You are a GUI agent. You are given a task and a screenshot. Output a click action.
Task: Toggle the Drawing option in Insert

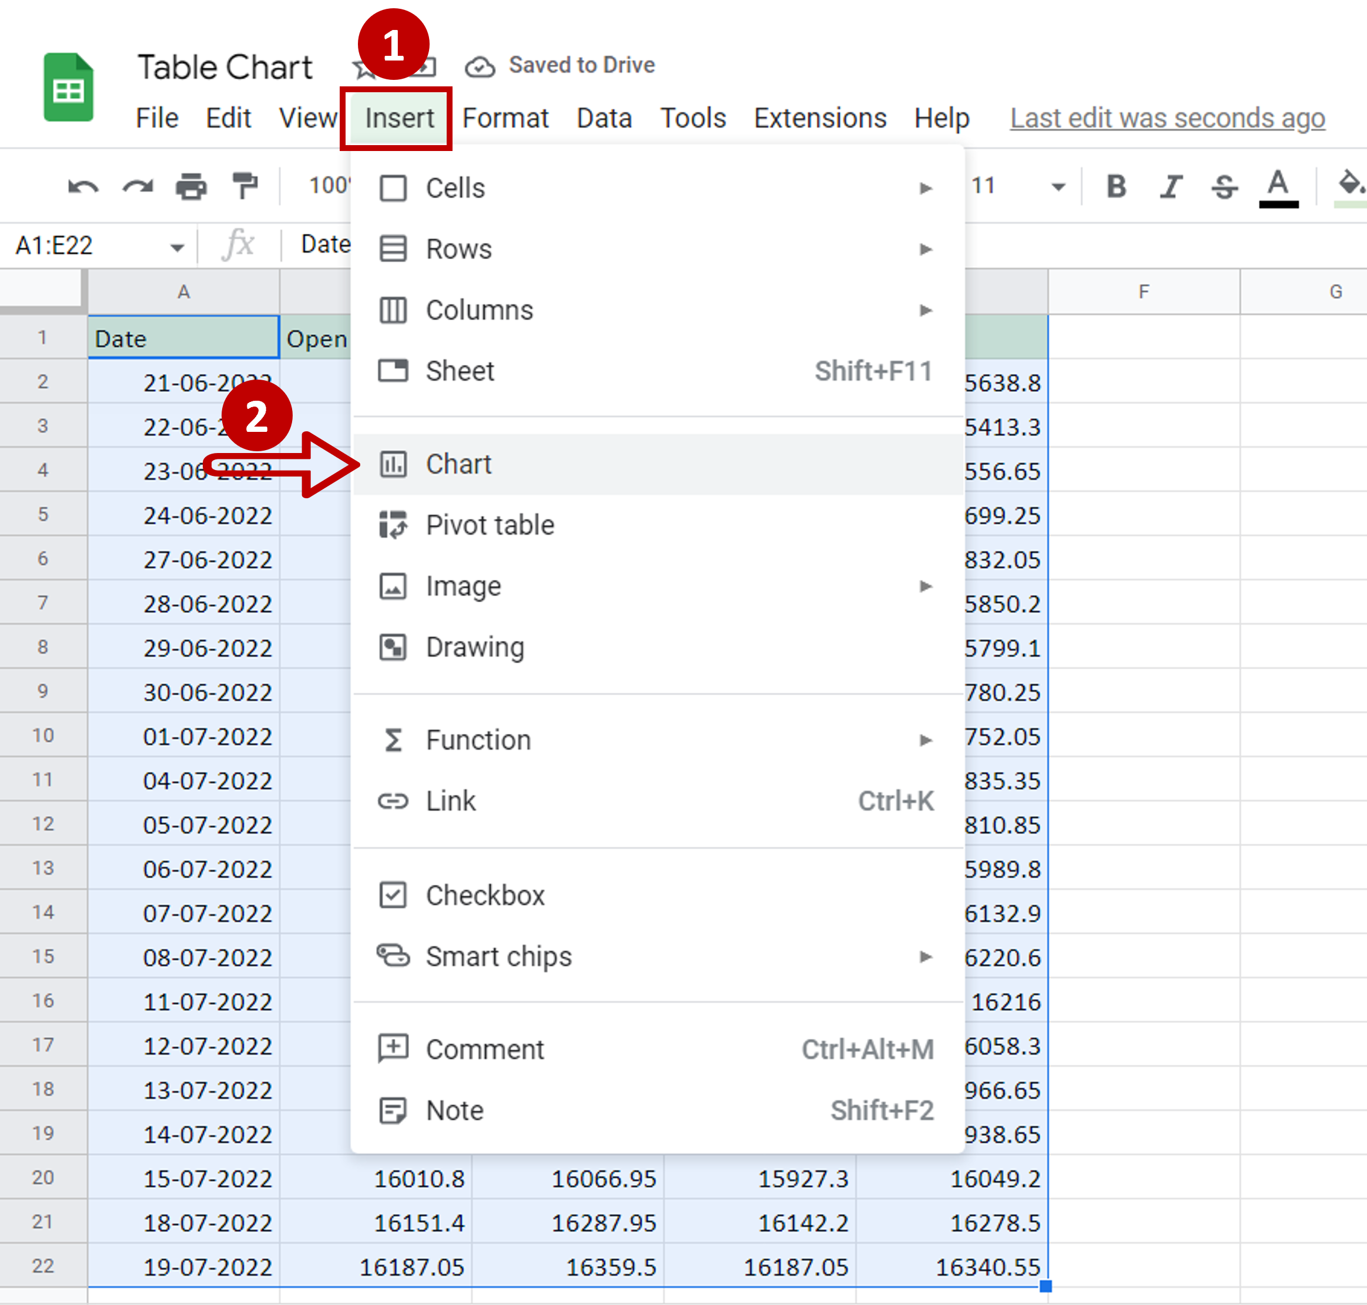pos(474,647)
